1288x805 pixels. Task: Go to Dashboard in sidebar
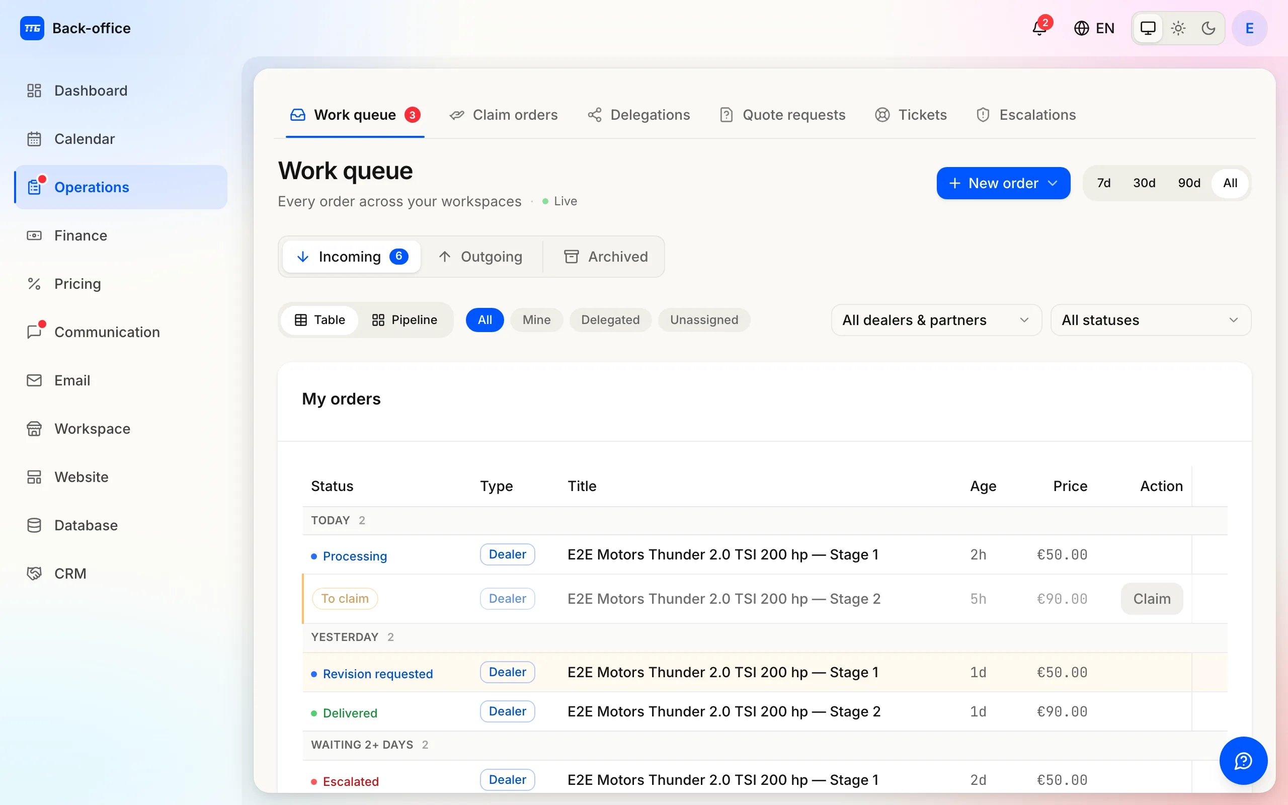click(121, 91)
